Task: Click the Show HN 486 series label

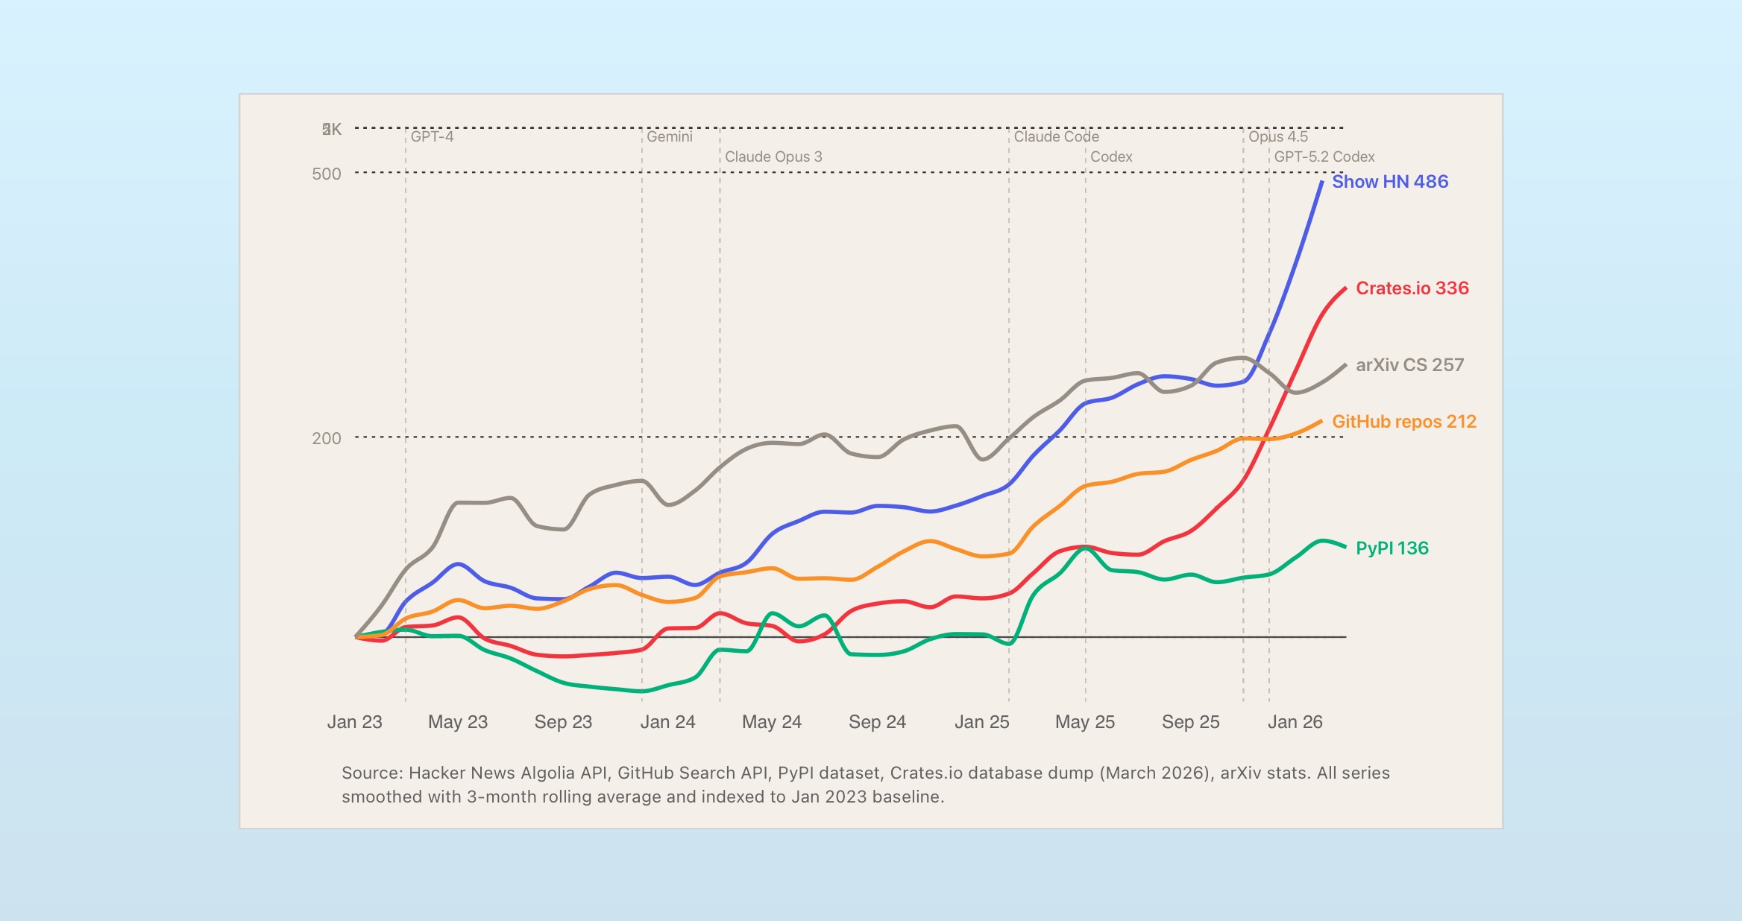Action: click(1389, 182)
